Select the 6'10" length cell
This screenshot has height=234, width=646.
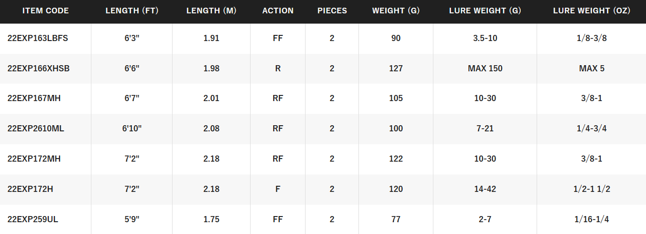[131, 128]
